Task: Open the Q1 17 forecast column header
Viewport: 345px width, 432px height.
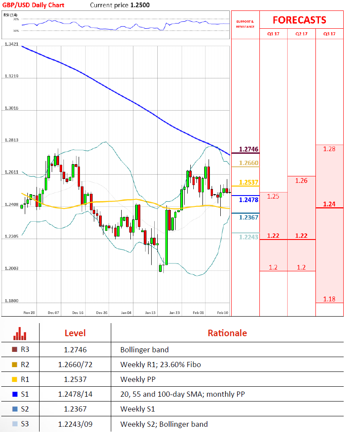Action: coord(273,34)
